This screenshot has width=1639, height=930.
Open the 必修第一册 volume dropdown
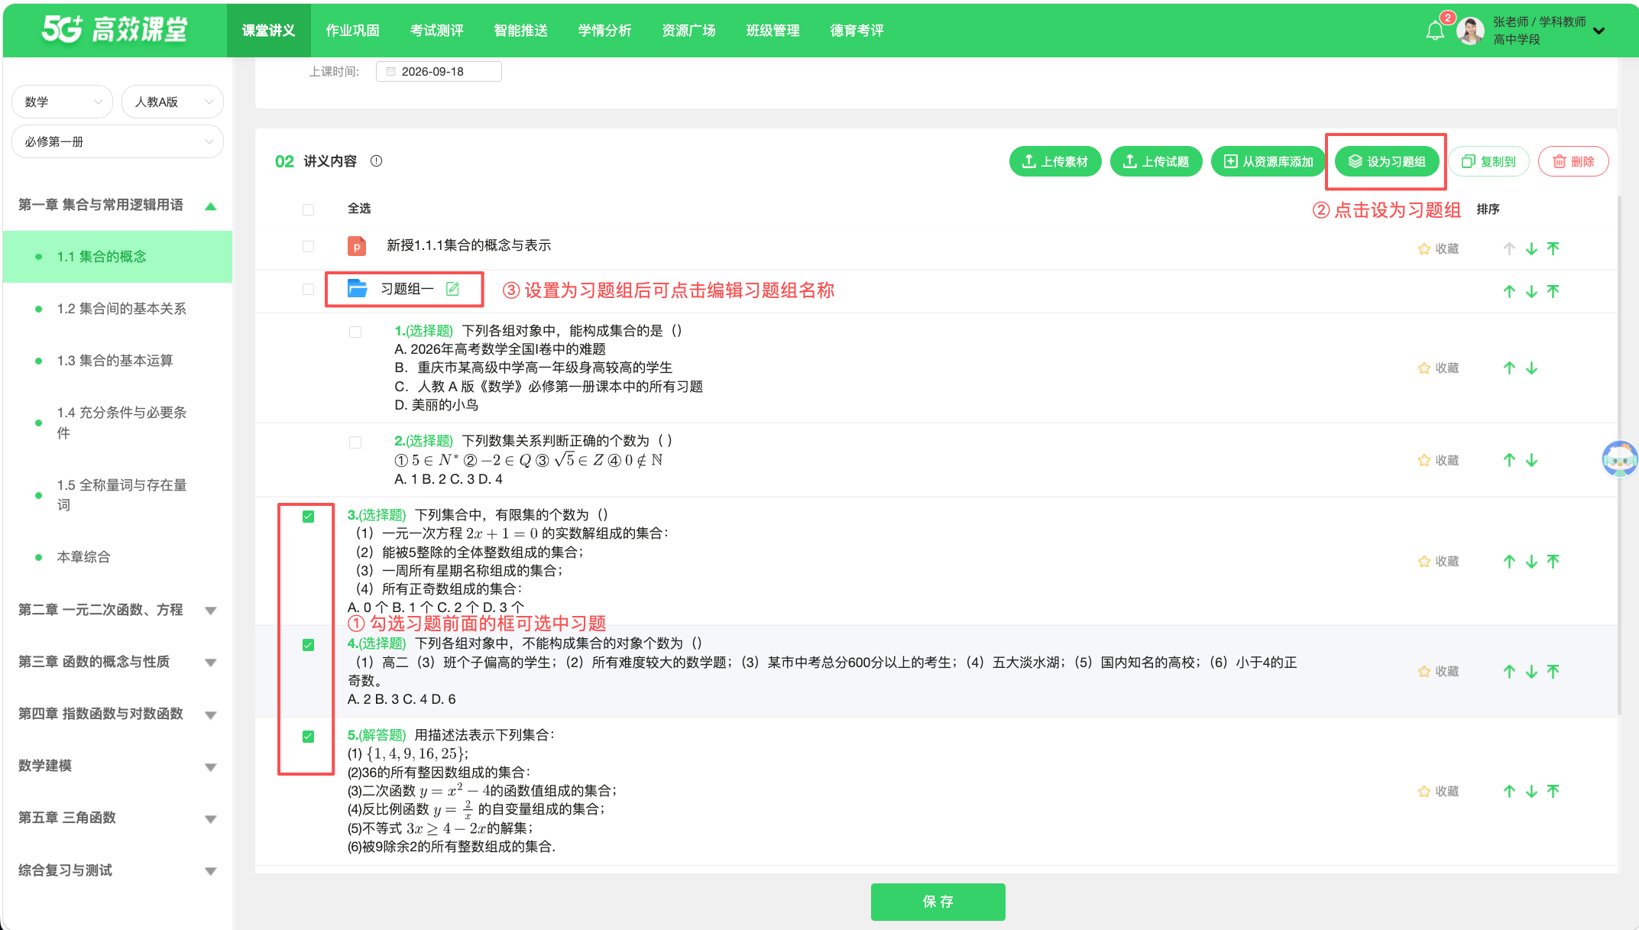118,141
